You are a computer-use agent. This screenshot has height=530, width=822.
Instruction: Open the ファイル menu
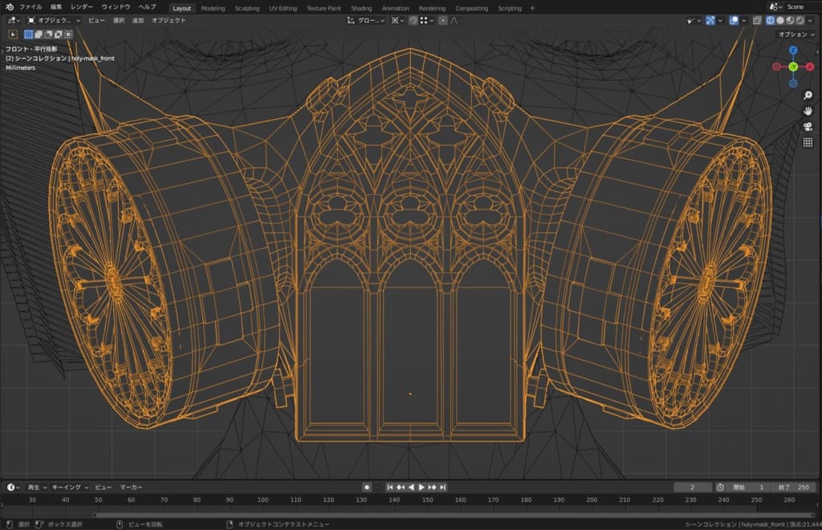(31, 7)
